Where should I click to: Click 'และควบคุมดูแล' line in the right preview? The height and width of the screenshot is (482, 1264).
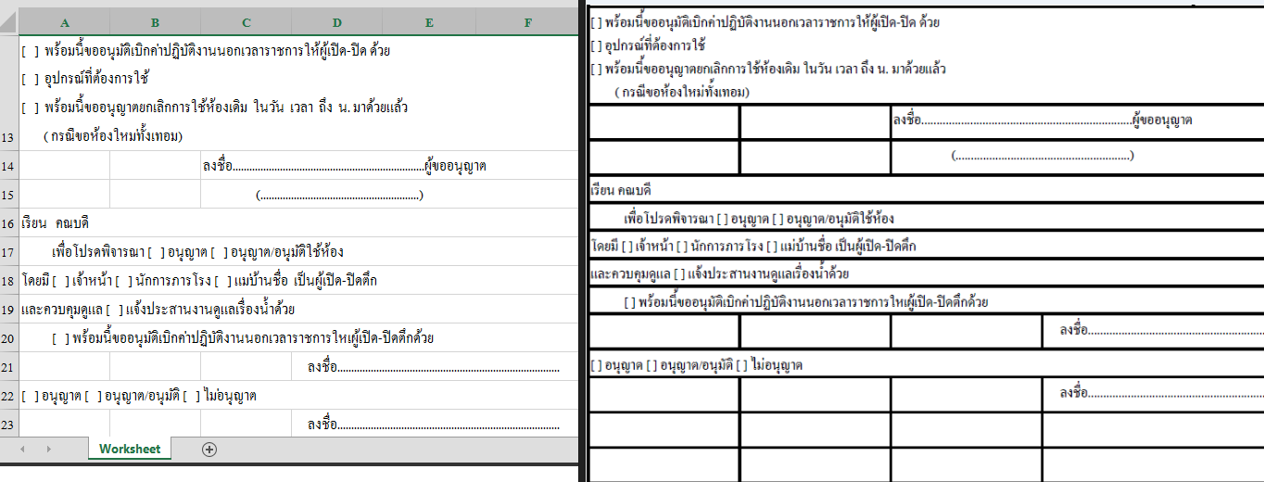pos(720,274)
